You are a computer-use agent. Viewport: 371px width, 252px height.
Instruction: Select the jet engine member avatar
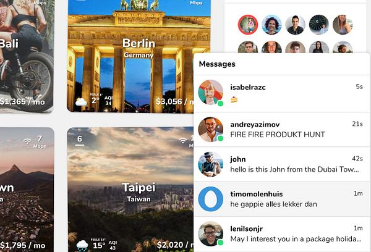tap(318, 25)
